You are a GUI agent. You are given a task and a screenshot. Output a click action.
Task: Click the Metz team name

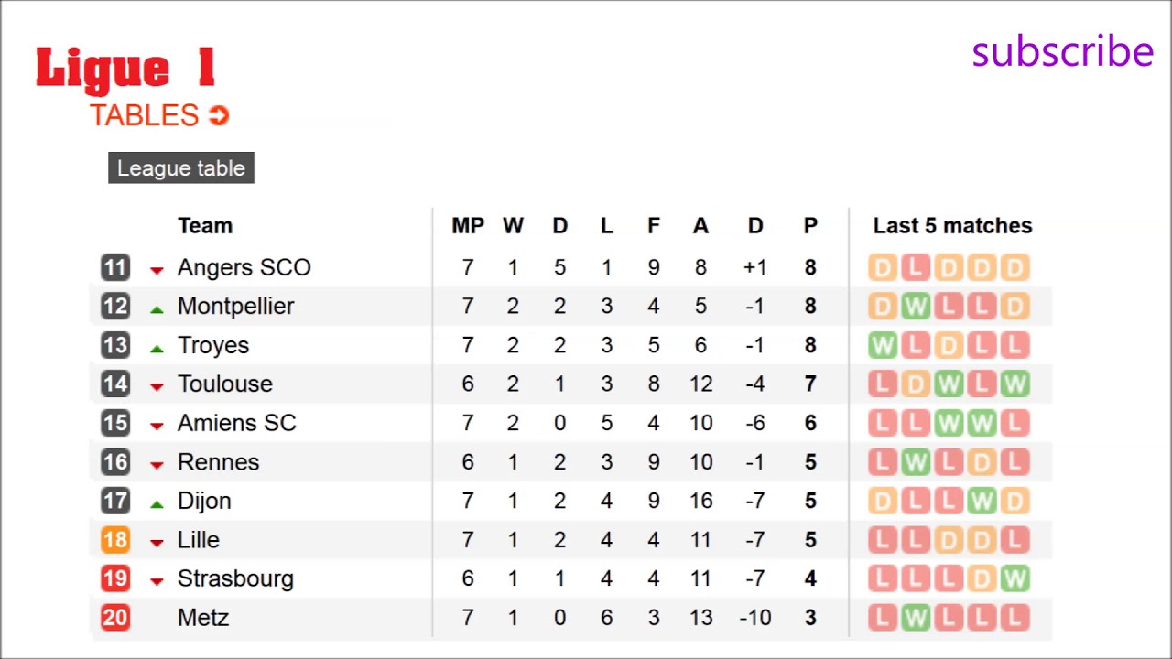(203, 618)
